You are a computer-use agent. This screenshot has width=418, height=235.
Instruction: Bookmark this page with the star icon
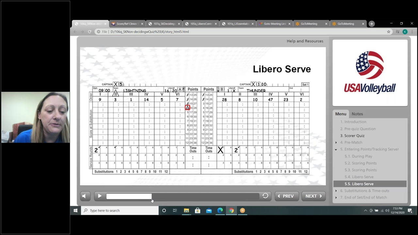click(x=389, y=32)
